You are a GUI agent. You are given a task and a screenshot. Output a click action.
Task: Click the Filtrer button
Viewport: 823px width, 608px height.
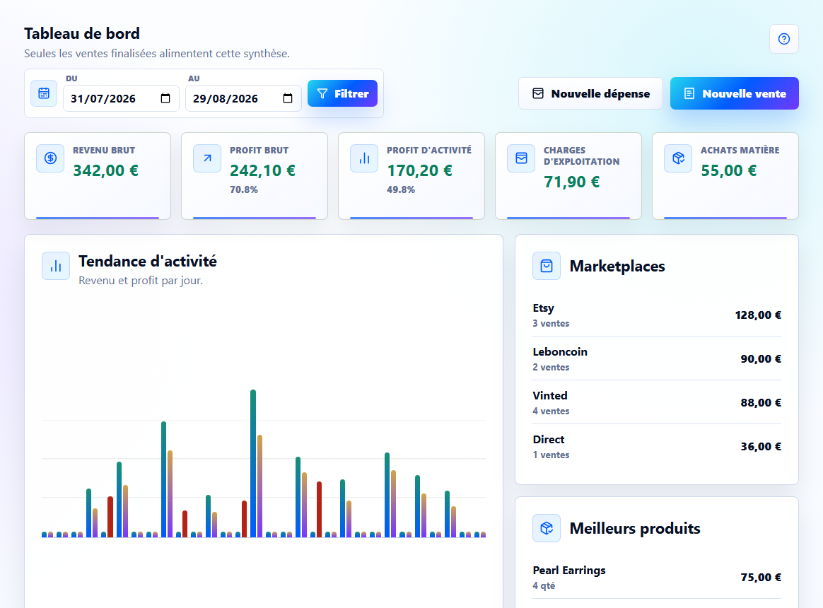(x=342, y=93)
